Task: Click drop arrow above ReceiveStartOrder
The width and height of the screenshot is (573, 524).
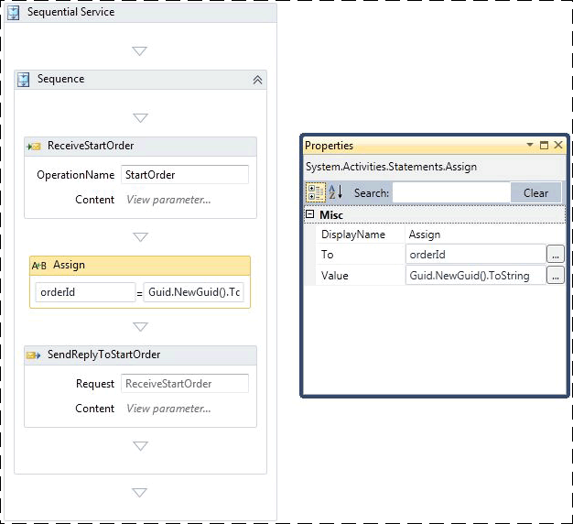Action: [140, 118]
